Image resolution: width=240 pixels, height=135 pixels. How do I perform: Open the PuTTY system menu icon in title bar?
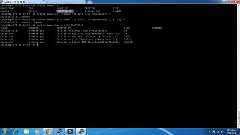[1, 2]
